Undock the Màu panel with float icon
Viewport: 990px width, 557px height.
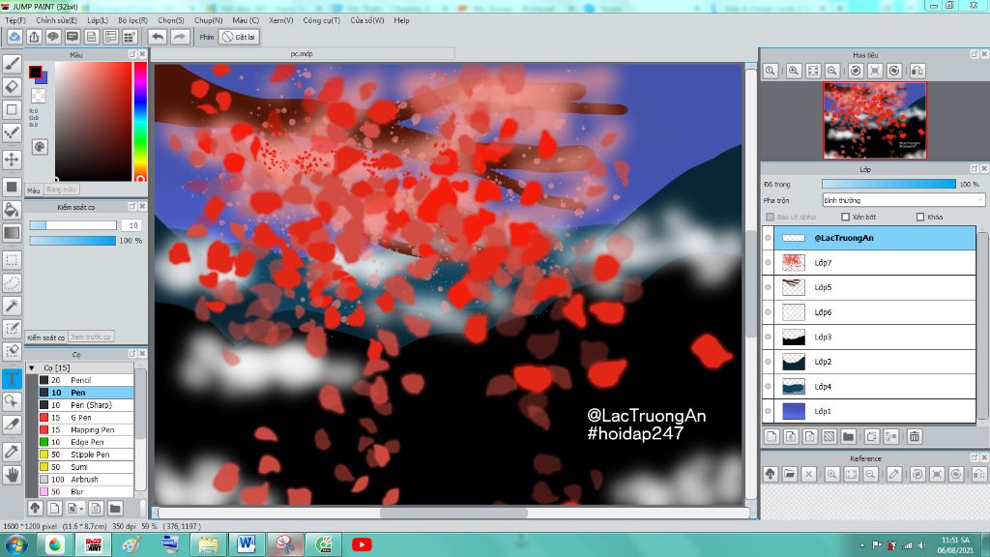click(131, 54)
